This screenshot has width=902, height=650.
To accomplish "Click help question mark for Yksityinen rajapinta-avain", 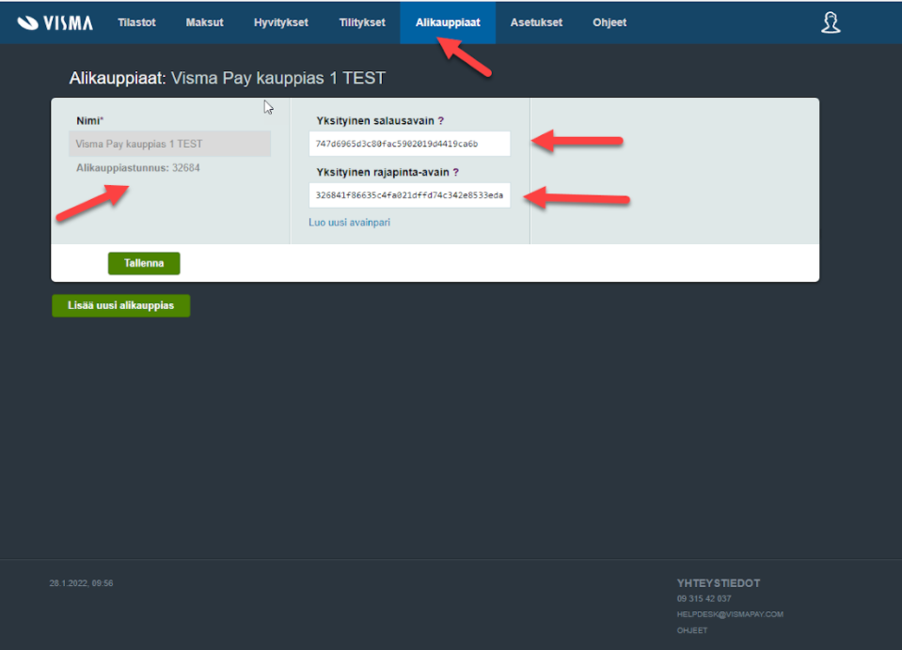I will click(455, 172).
